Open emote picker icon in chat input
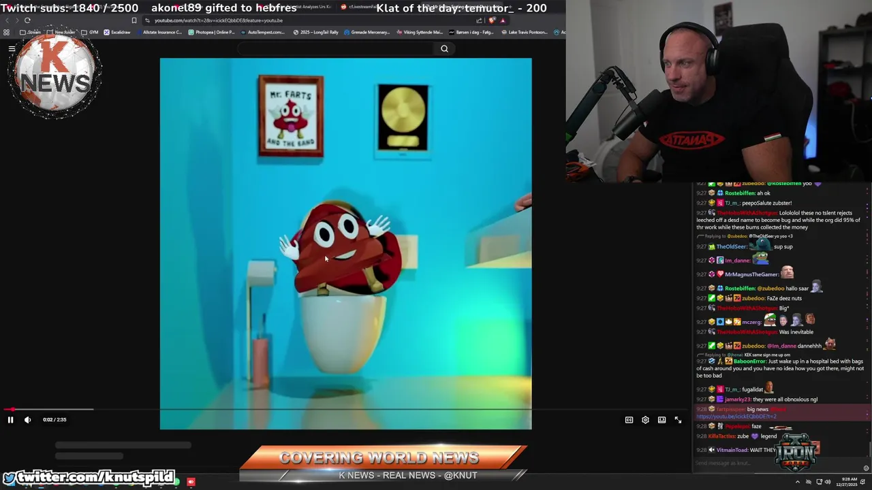 (x=866, y=468)
